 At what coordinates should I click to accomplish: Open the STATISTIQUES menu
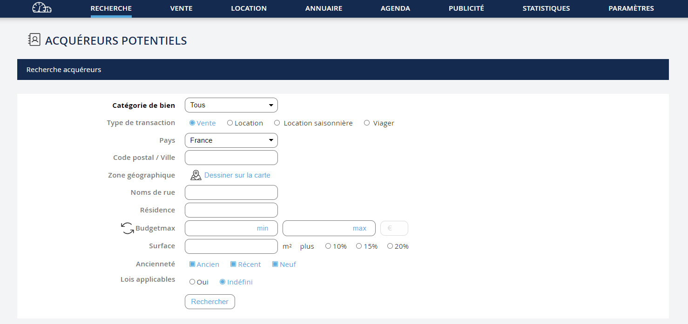click(x=546, y=8)
